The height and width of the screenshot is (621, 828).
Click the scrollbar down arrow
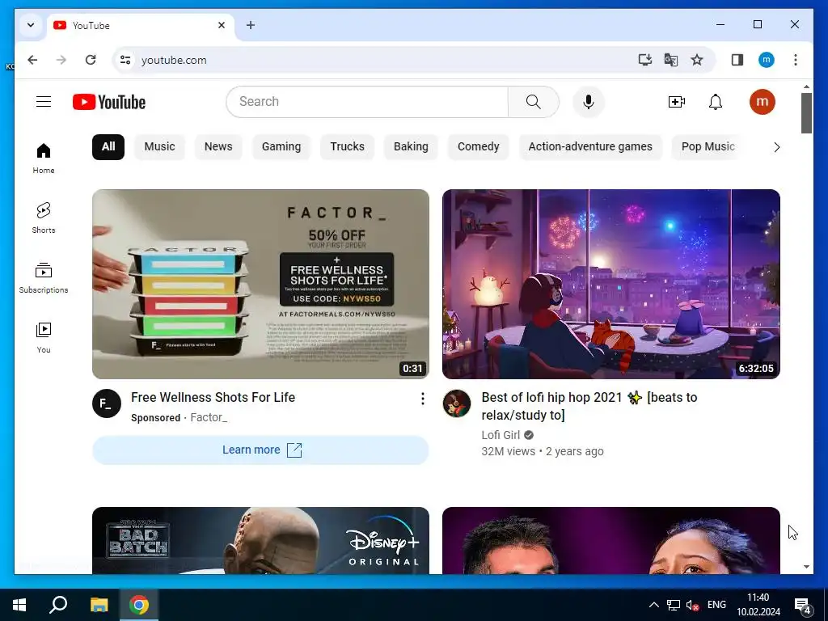806,567
